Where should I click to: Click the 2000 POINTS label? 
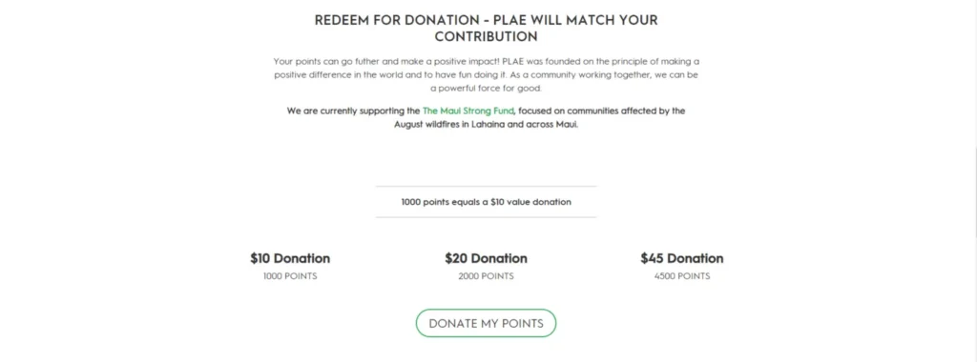(x=486, y=276)
